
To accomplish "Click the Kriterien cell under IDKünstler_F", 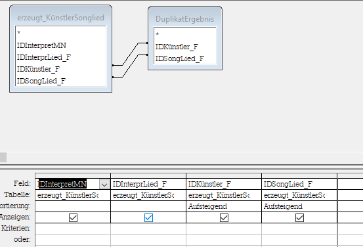I will (x=224, y=229).
